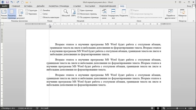Select print layout icon in status bar
This screenshot has width=196, height=110.
pyautogui.click(x=158, y=108)
